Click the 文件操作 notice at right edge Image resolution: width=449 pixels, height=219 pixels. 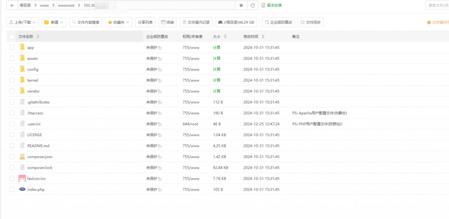438,22
